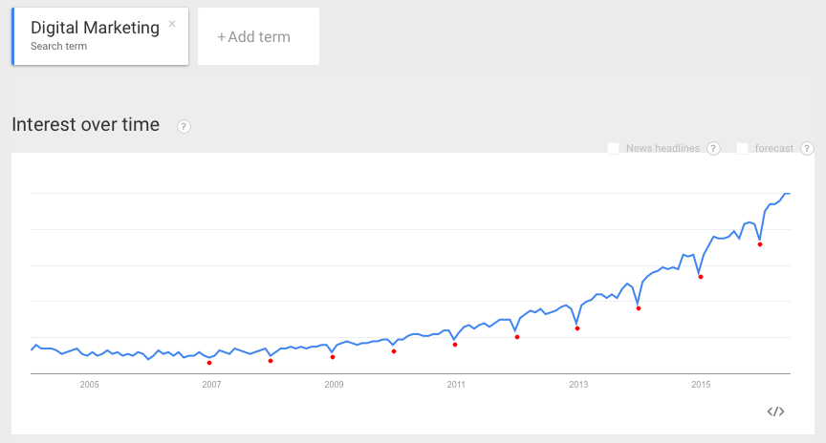Select the red marker at early 2011
826x443 pixels.
pos(455,345)
